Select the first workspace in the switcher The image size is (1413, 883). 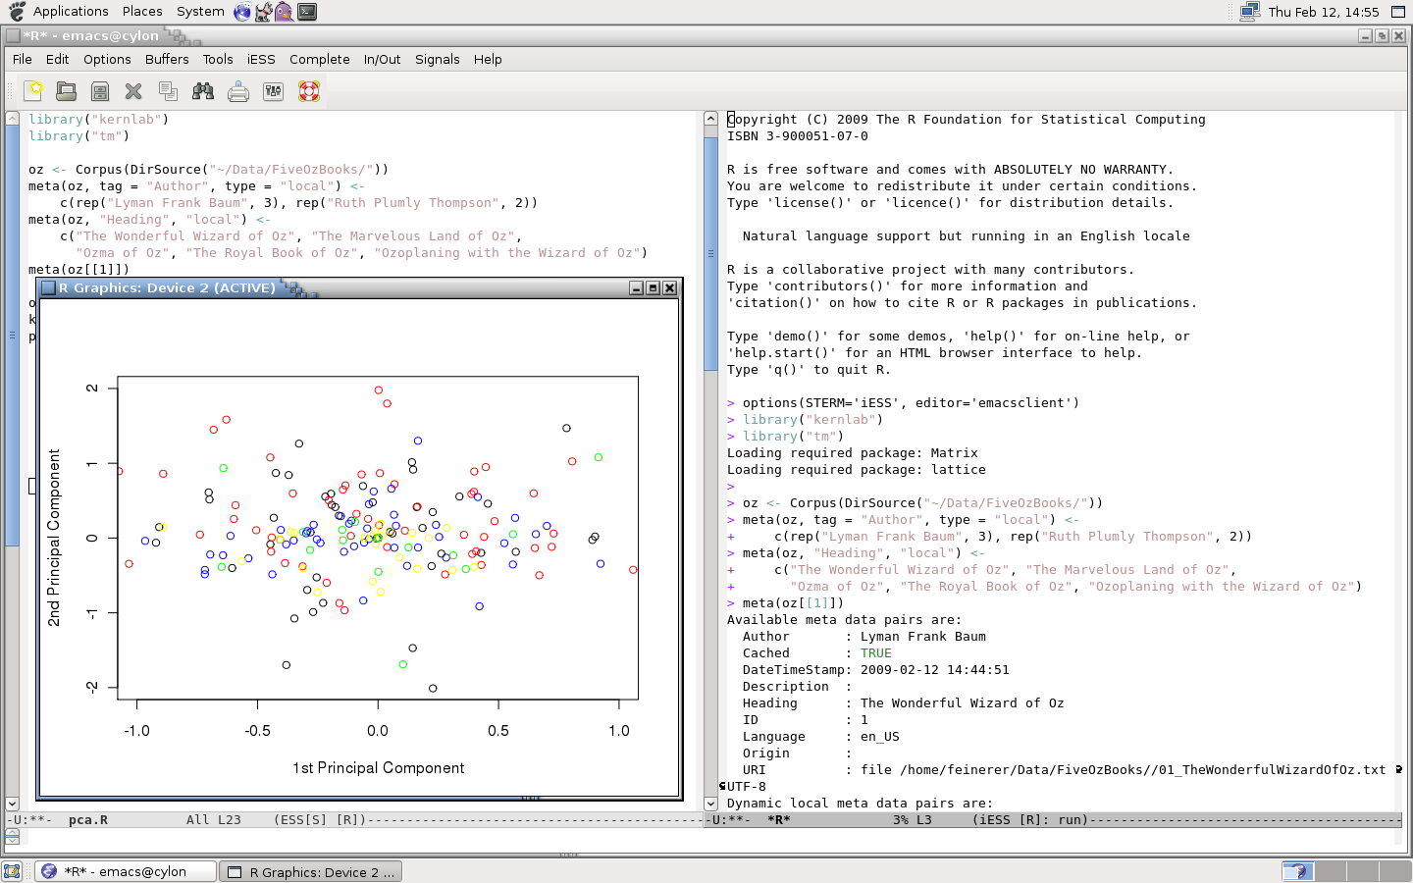(1297, 871)
